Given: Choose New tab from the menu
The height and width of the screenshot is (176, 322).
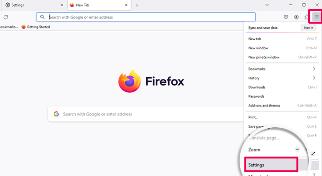Looking at the screenshot, I should [x=282, y=39].
